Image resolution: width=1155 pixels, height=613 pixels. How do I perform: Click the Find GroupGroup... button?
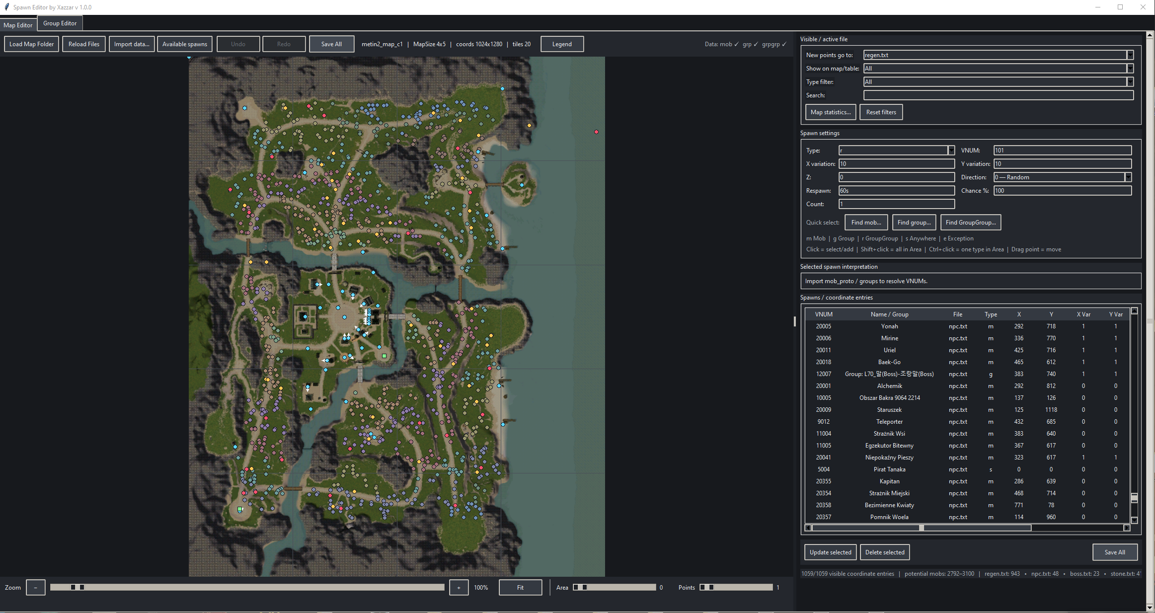click(971, 223)
